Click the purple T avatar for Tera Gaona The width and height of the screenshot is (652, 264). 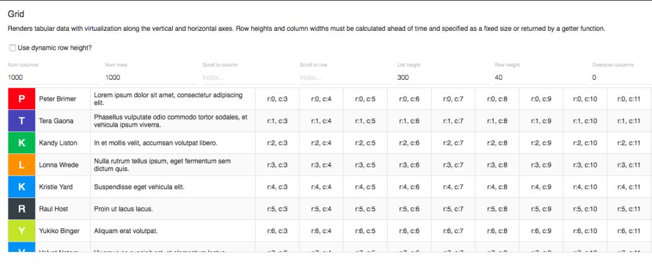[22, 121]
